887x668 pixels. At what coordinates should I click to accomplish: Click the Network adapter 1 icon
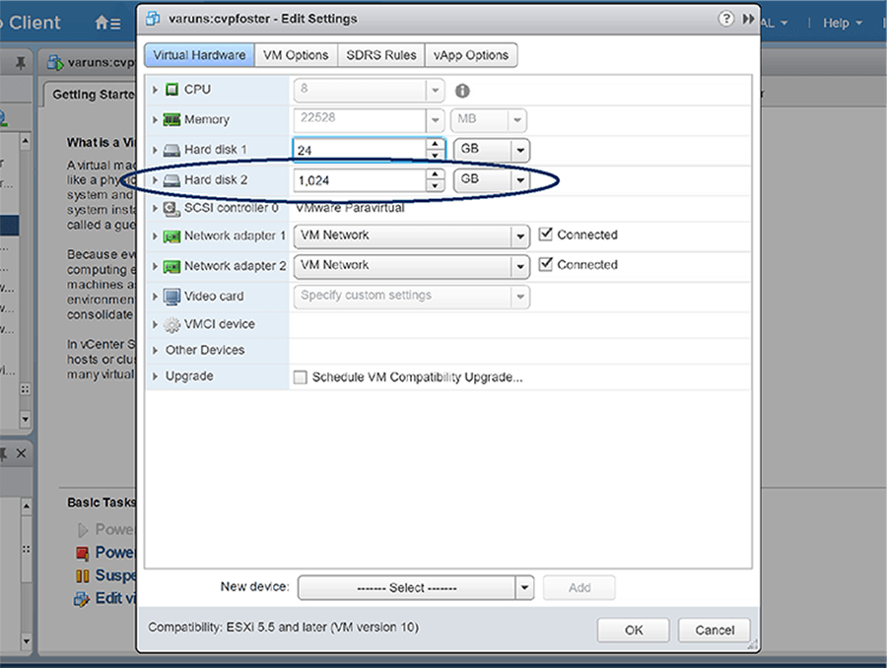pyautogui.click(x=171, y=236)
